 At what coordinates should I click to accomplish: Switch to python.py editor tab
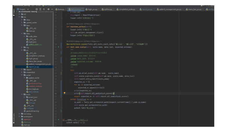[x=107, y=9]
